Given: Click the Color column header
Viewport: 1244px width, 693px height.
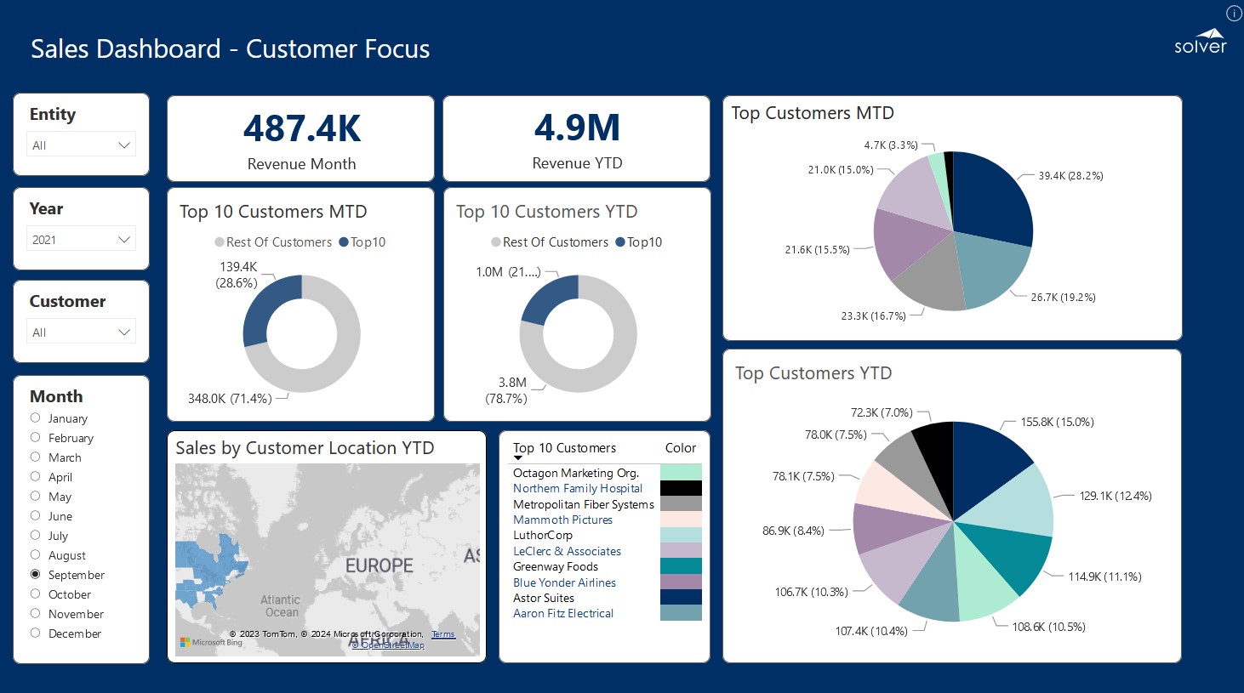Looking at the screenshot, I should pyautogui.click(x=680, y=448).
